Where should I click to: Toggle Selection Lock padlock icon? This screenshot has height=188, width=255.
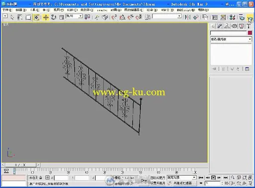click(41, 178)
